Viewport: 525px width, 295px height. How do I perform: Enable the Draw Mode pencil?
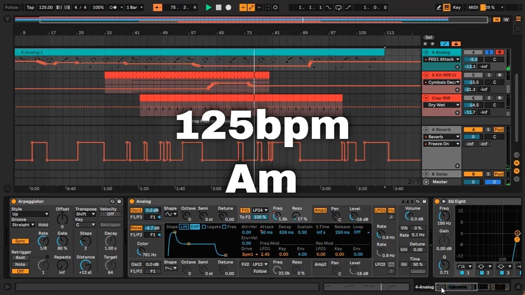pyautogui.click(x=439, y=7)
